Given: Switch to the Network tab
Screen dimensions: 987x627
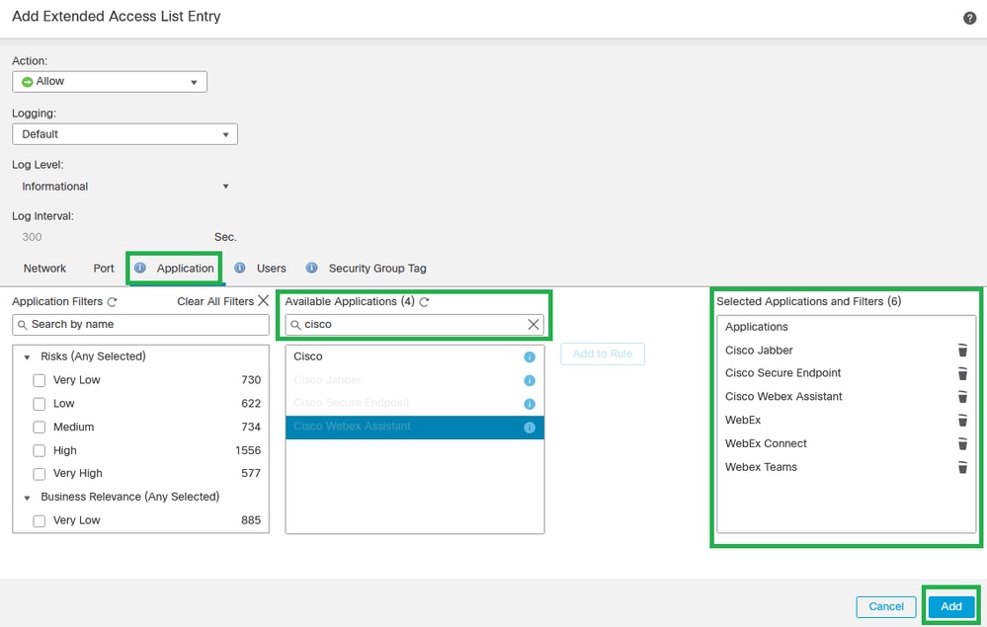Looking at the screenshot, I should pyautogui.click(x=44, y=268).
